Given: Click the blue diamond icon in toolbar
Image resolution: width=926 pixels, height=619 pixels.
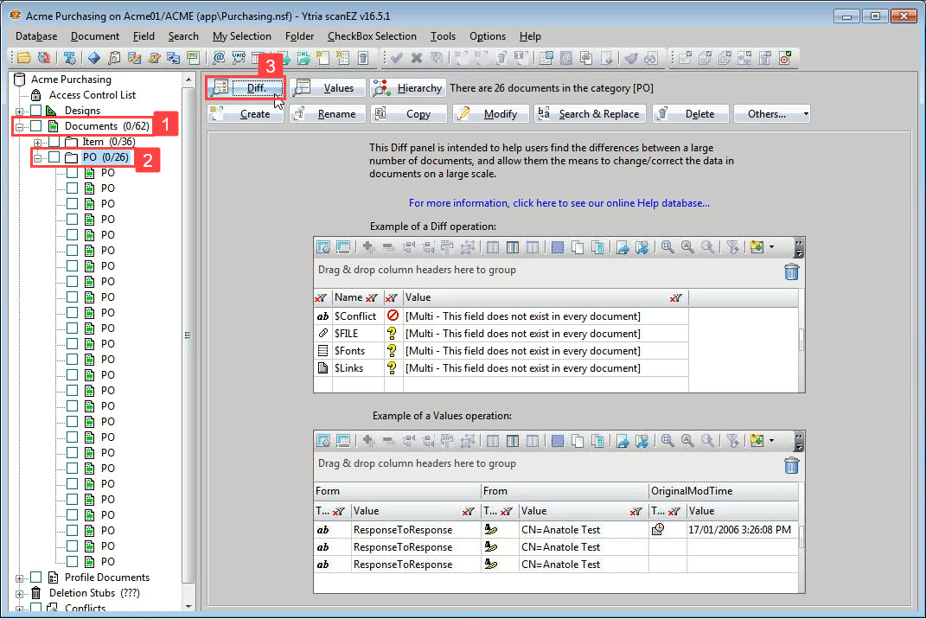Looking at the screenshot, I should (93, 58).
